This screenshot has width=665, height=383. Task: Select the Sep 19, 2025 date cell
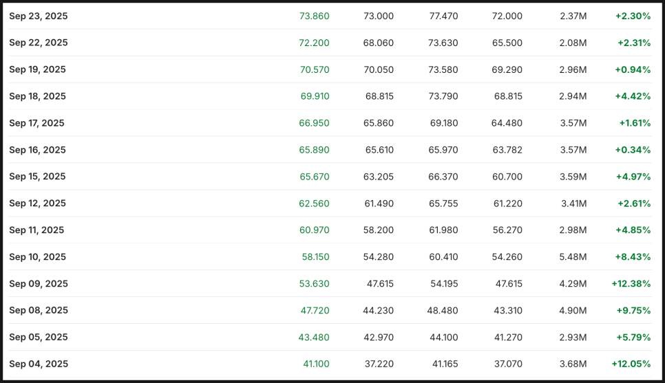coord(37,69)
